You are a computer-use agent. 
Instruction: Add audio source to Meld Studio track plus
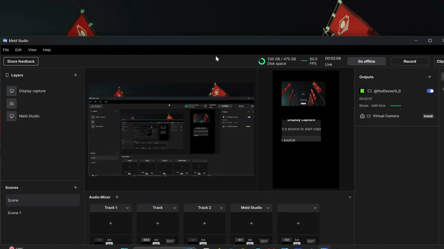tap(251, 223)
